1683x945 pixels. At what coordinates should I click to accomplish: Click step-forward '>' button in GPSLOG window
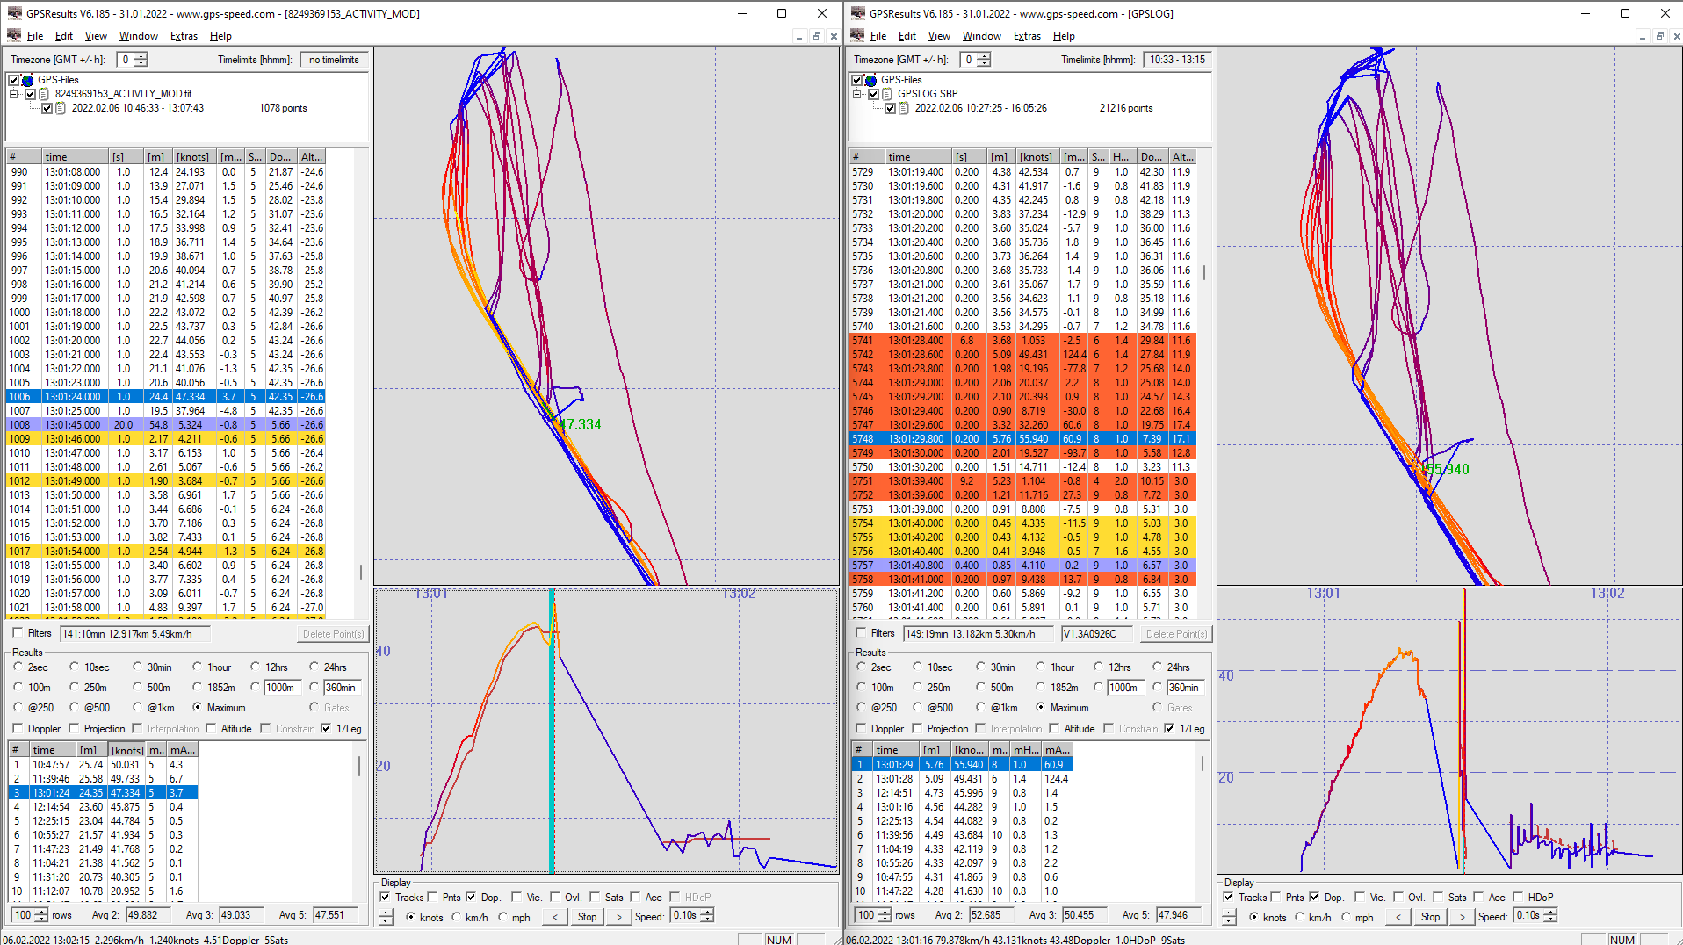click(x=1462, y=917)
